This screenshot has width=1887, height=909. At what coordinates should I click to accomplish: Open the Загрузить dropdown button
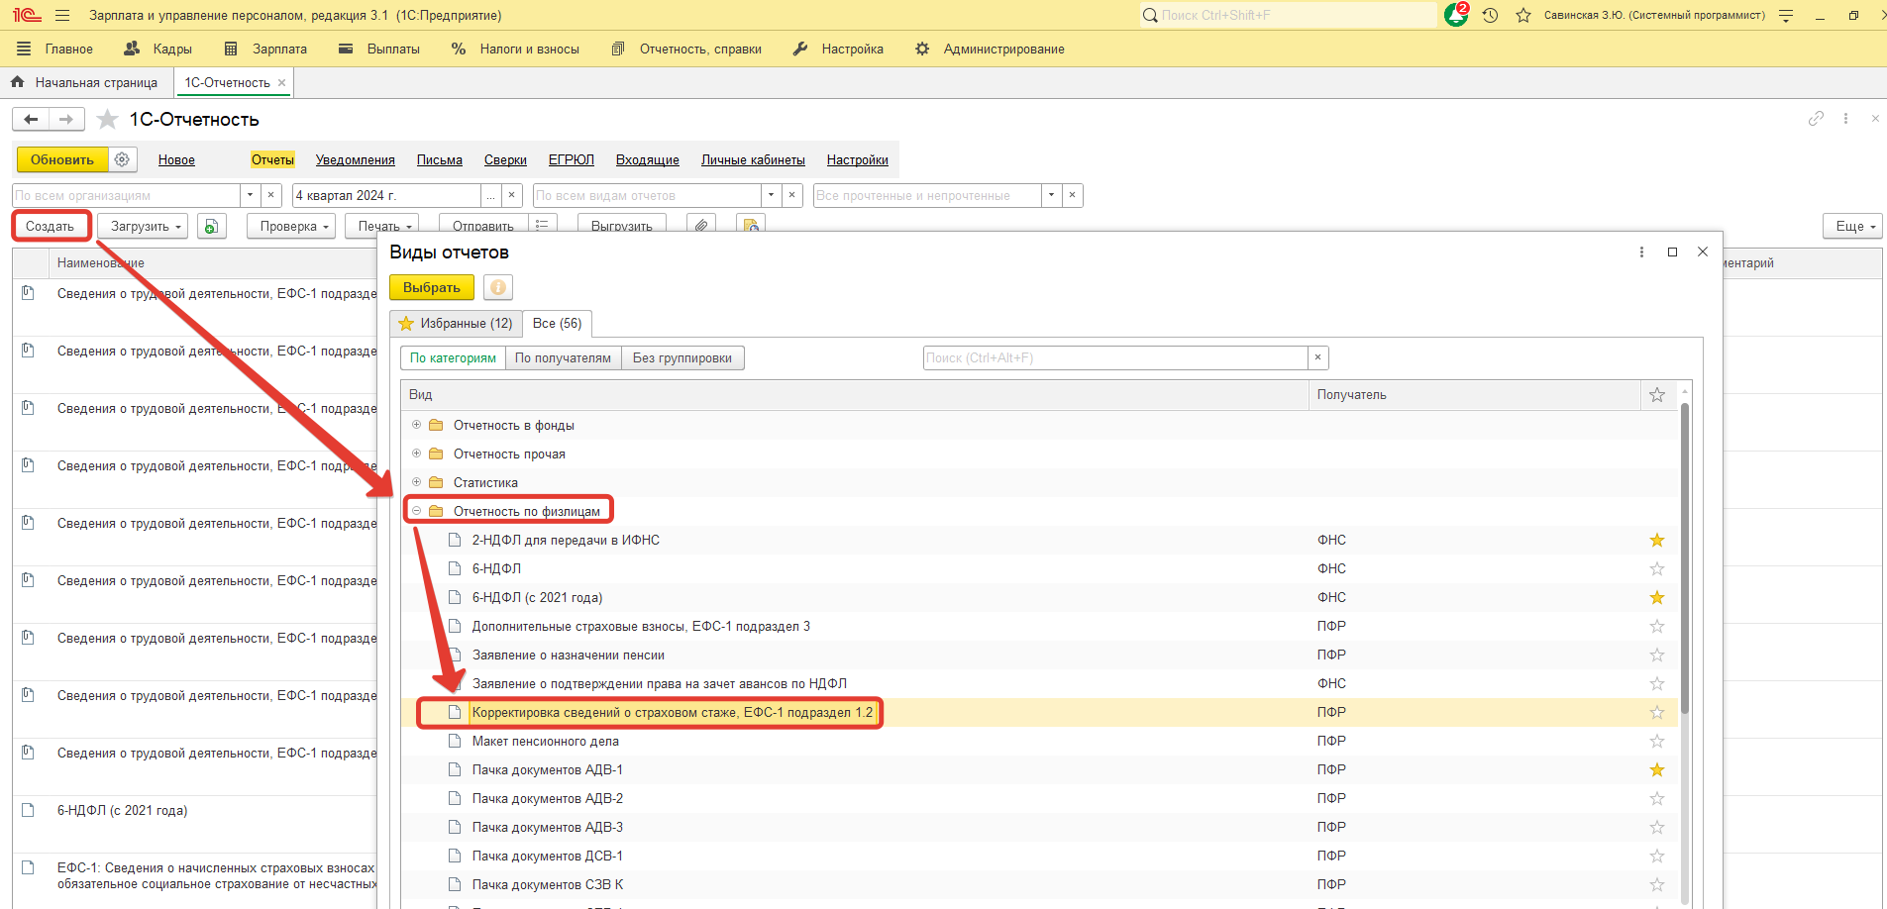coord(146,226)
